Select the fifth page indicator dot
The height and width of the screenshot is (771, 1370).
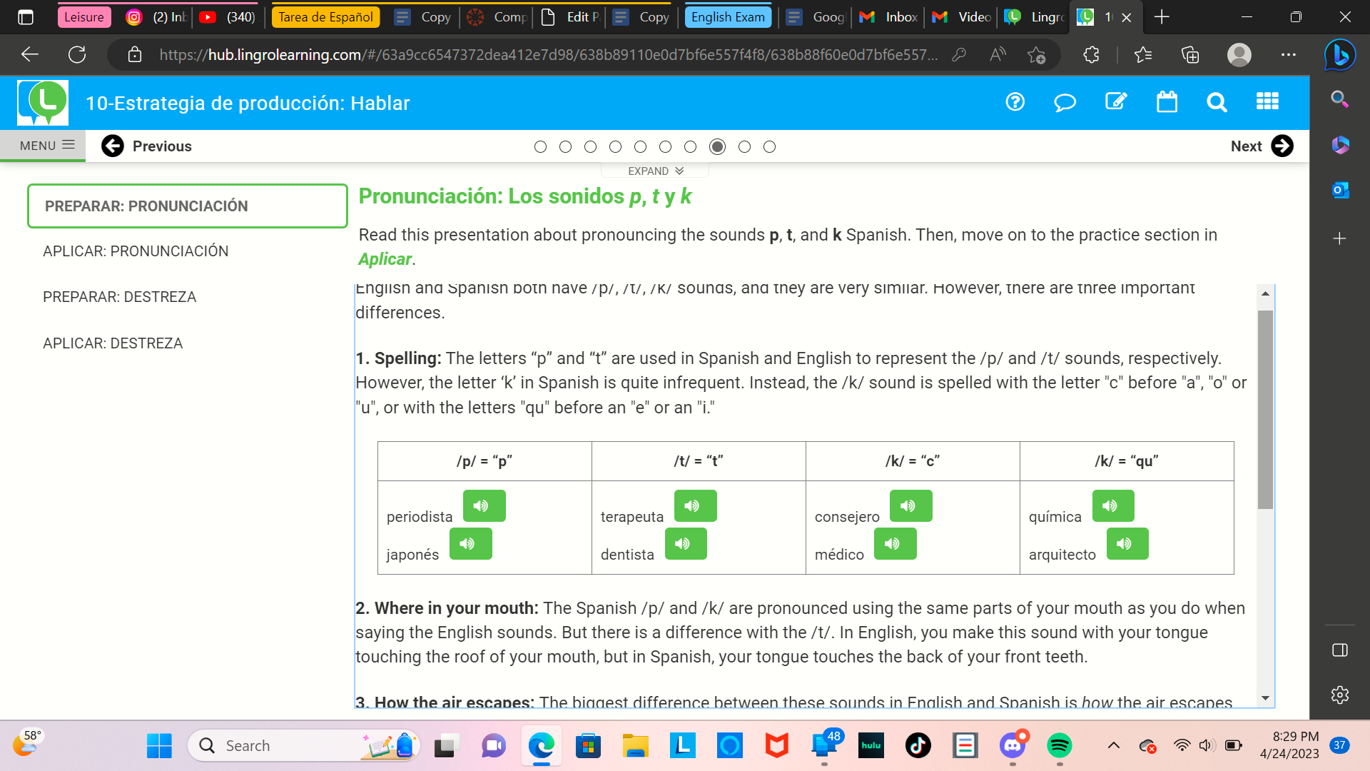point(640,147)
